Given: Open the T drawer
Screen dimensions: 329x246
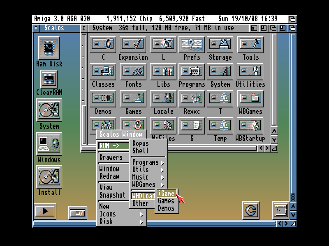Looking at the screenshot, I should coord(220,98).
